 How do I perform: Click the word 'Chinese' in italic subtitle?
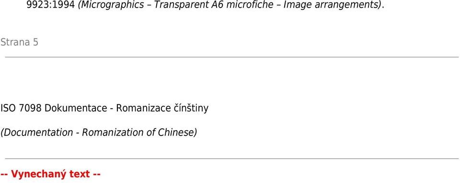coord(176,133)
